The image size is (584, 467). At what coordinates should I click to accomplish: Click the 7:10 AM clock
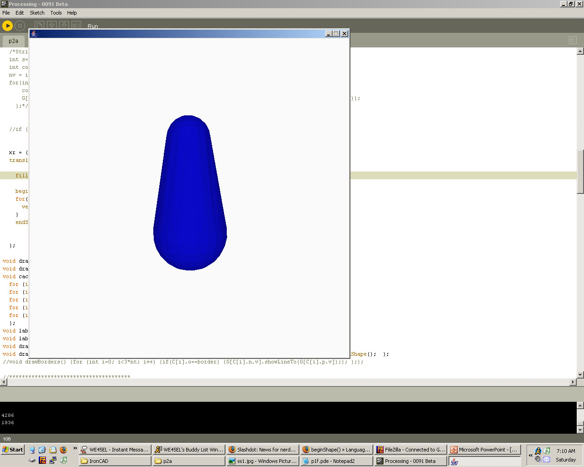click(x=566, y=451)
